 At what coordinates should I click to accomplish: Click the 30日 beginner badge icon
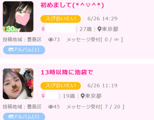pyautogui.click(x=10, y=29)
